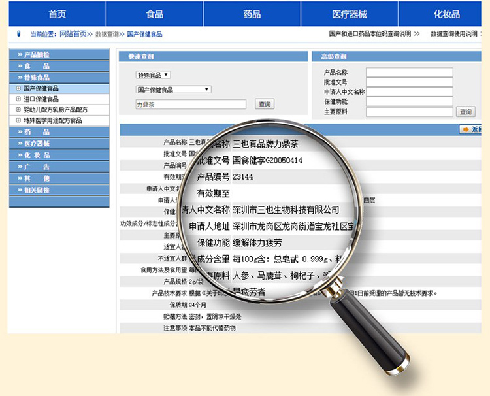Open the 国产保健食品 subcategory dropdown
Viewport: 490px width, 396px height.
pyautogui.click(x=173, y=90)
